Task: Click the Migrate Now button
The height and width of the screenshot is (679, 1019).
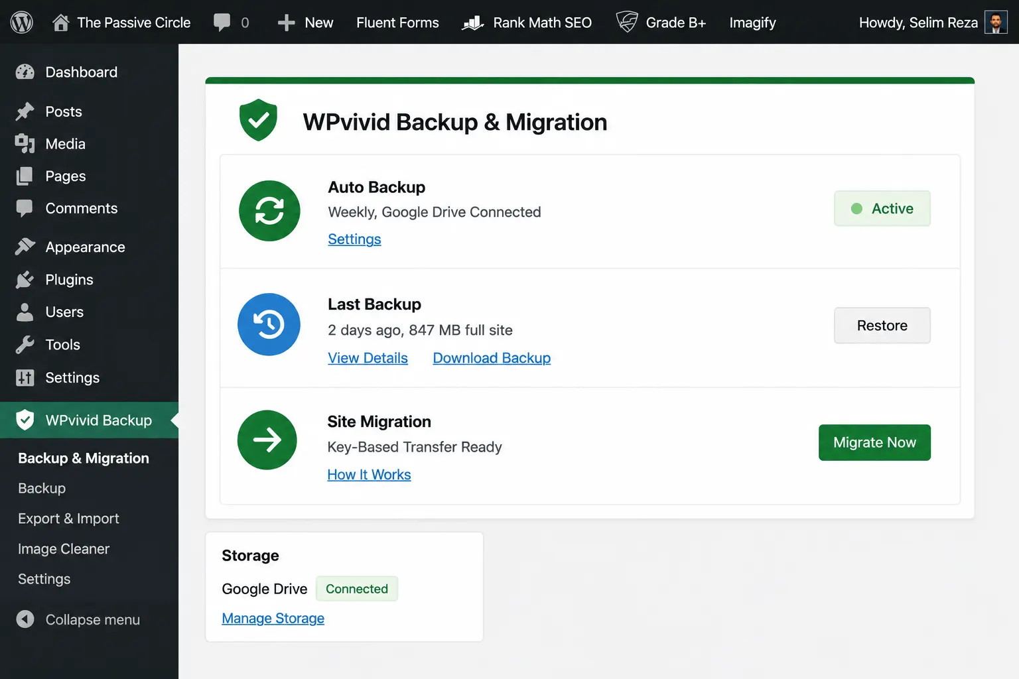Action: pos(874,442)
